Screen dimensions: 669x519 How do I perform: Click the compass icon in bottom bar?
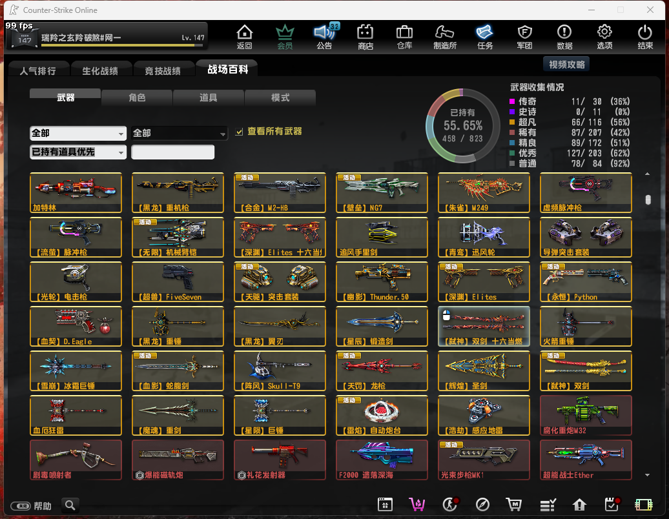[482, 505]
